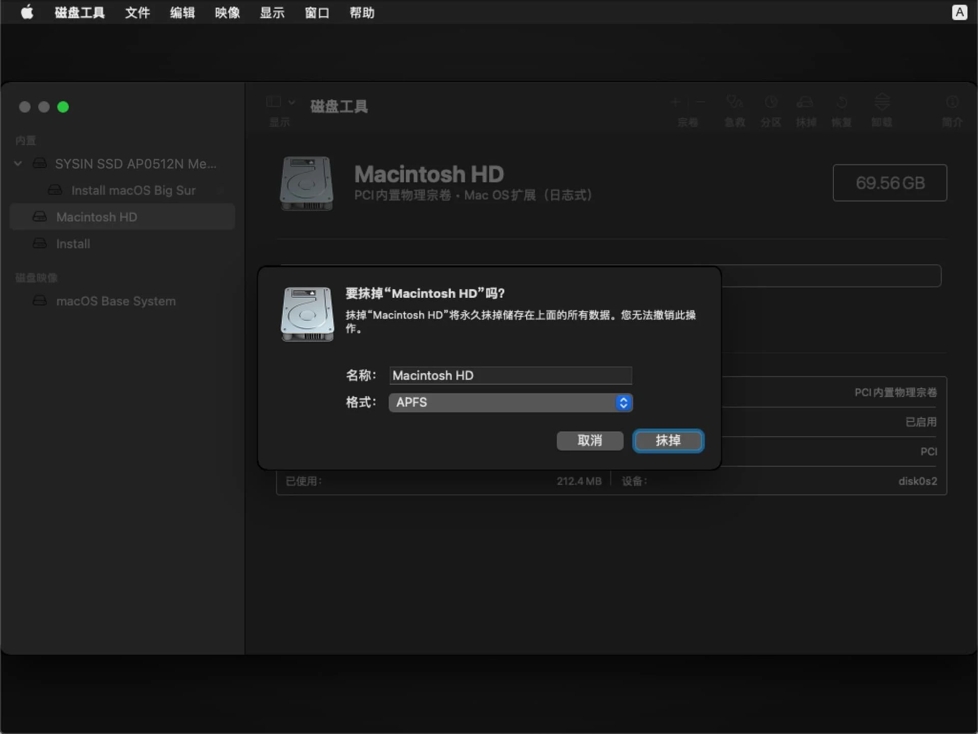Select the 抹掉 (Erase) toolbar icon

[806, 109]
